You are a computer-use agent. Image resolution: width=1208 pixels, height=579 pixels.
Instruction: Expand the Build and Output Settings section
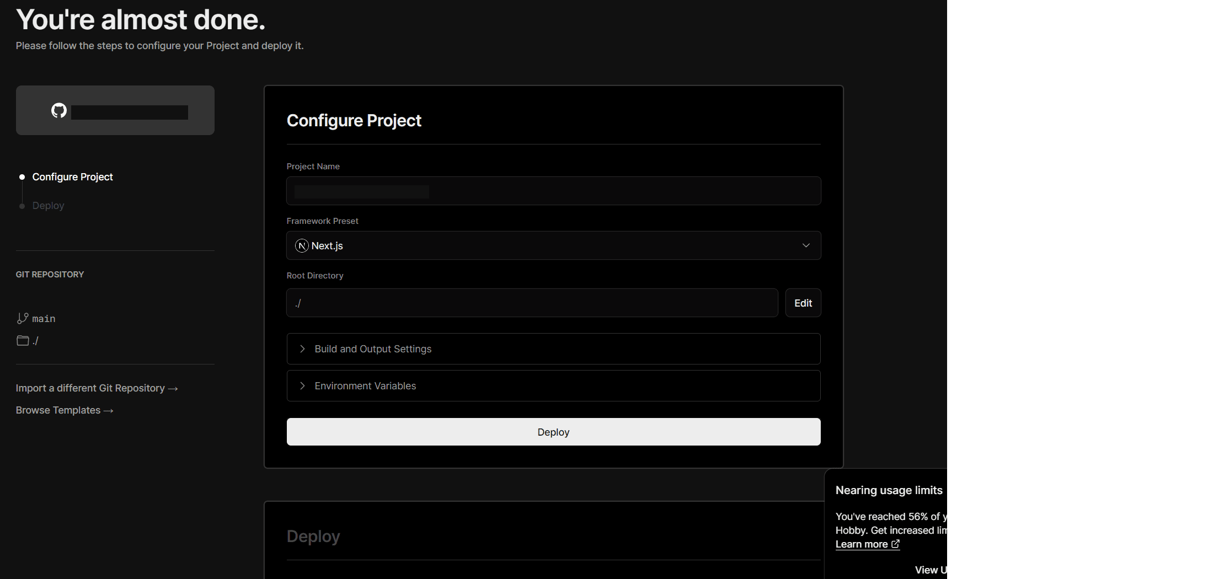click(553, 349)
